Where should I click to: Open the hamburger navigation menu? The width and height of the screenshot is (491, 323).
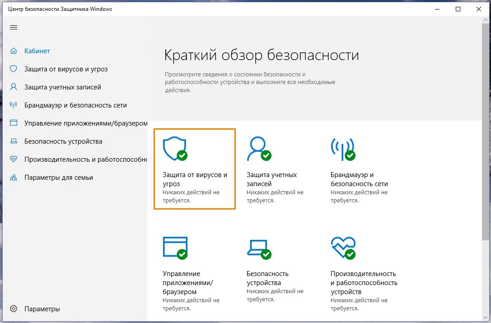(x=14, y=27)
